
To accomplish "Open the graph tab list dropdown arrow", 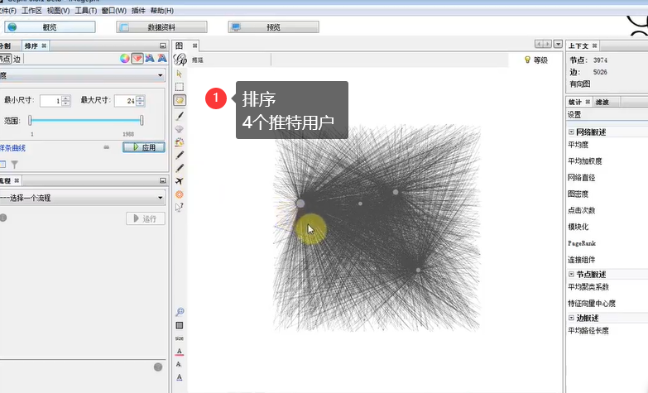I will (x=558, y=44).
